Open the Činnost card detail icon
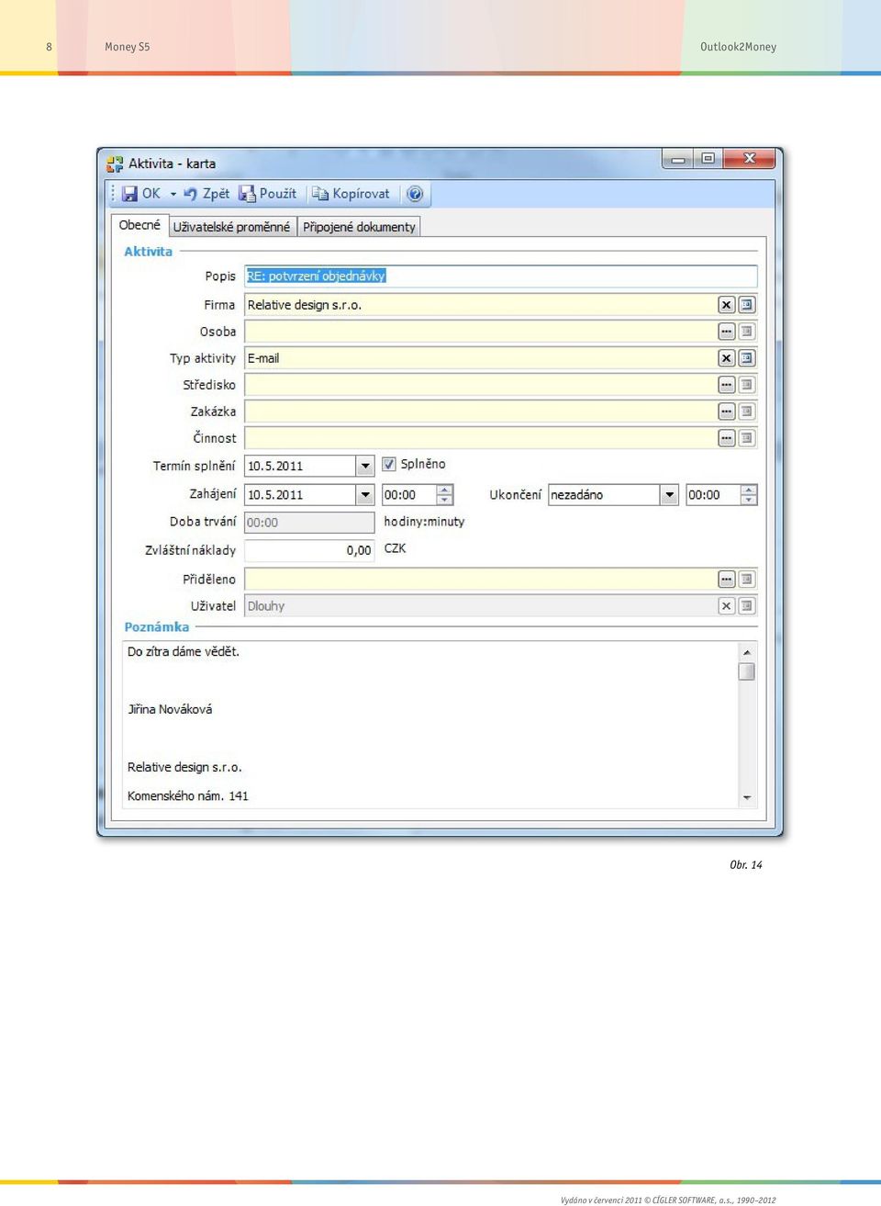 (747, 438)
